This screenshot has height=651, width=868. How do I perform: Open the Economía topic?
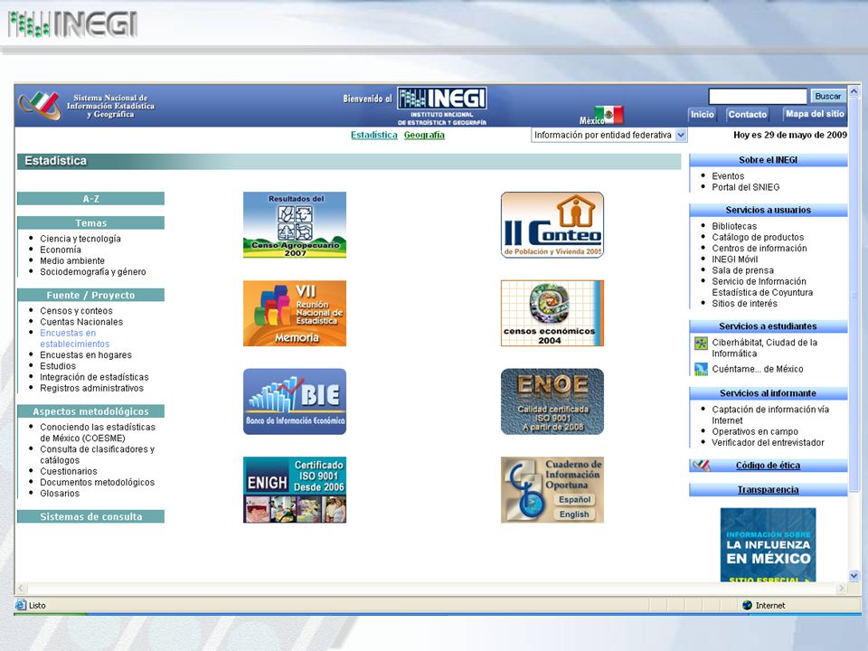61,250
